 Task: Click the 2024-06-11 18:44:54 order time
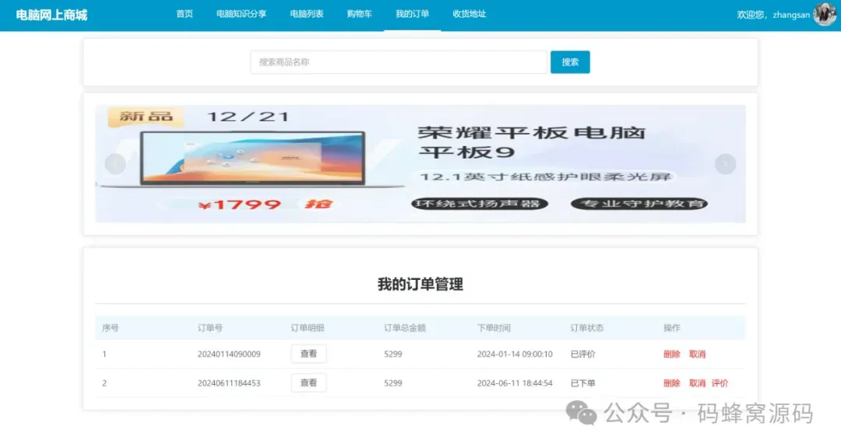tap(515, 382)
